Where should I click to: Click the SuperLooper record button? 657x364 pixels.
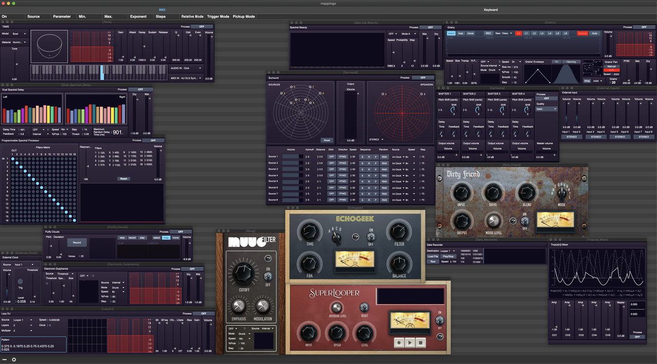point(399,342)
